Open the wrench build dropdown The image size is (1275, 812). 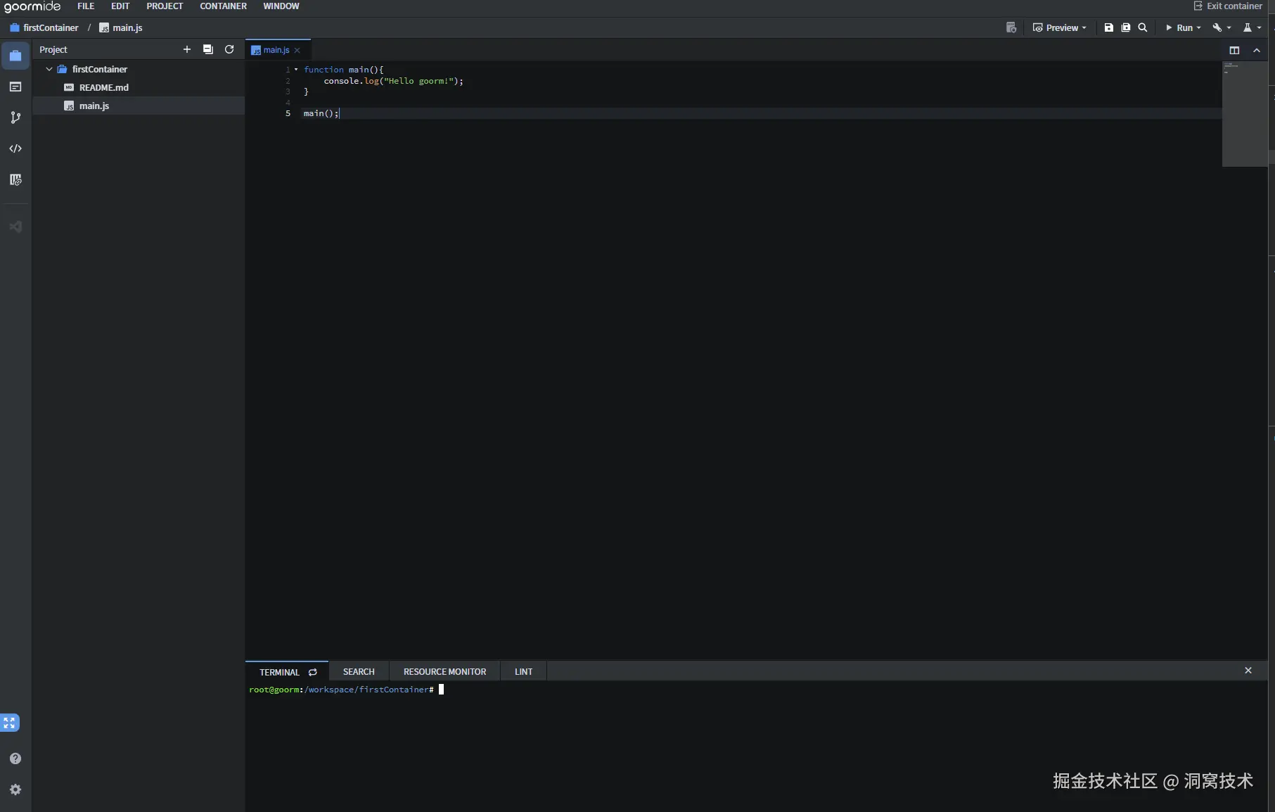click(x=1222, y=27)
